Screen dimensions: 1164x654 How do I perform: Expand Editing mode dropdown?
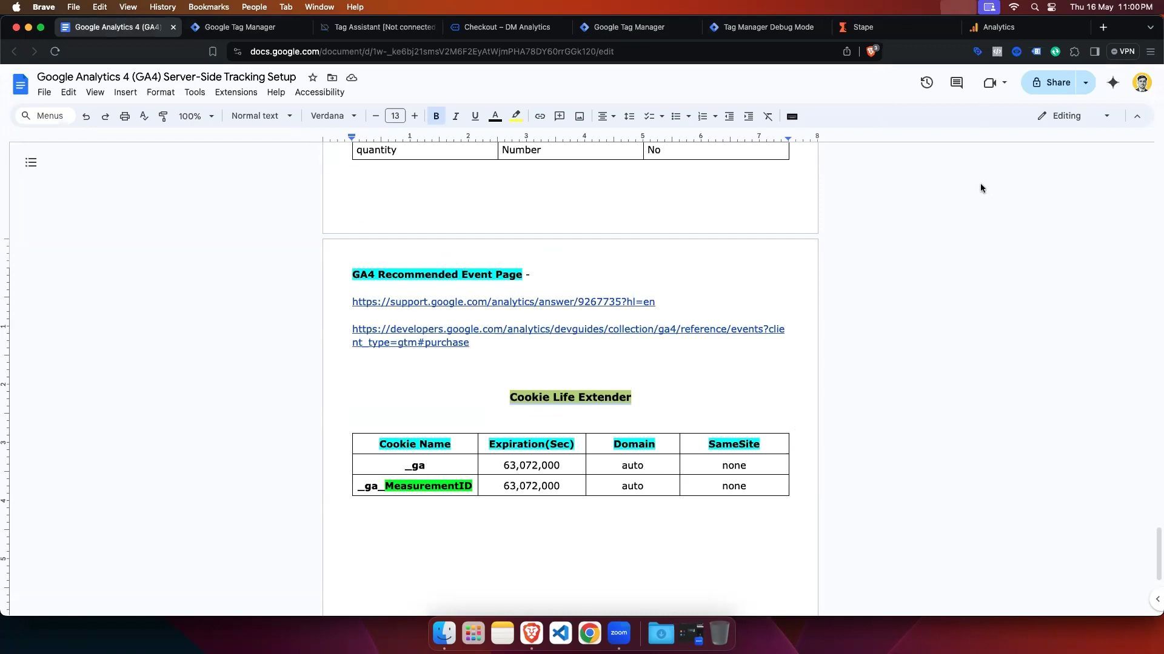tap(1074, 116)
